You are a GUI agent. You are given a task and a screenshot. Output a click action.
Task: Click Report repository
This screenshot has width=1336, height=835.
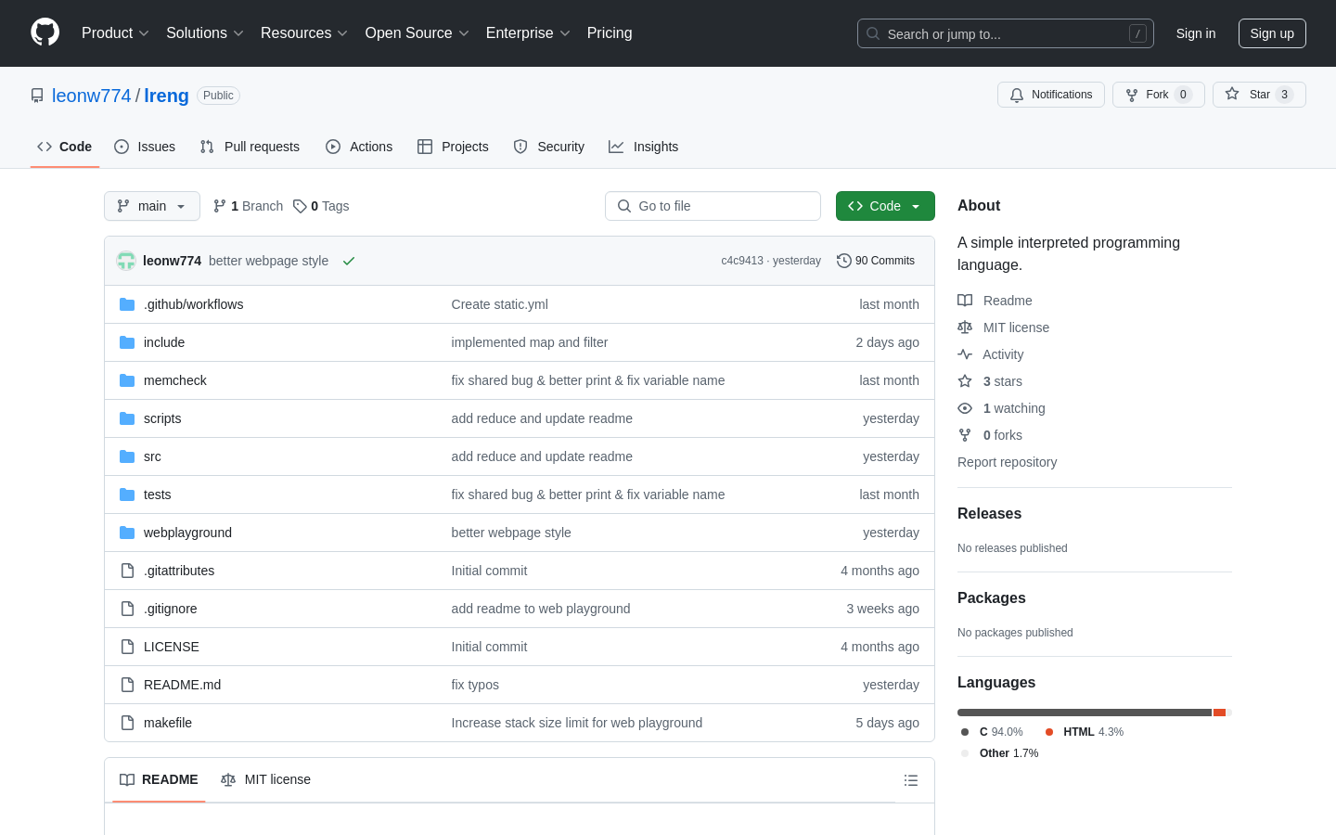[x=1007, y=462]
